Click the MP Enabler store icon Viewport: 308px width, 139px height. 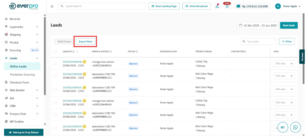tap(6, 122)
